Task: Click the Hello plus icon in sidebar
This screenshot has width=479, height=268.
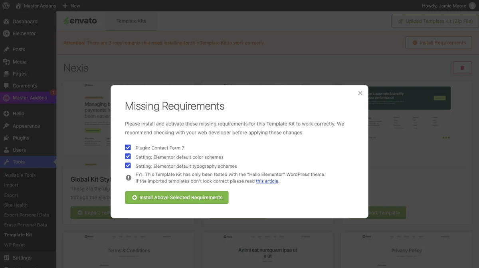Action: pos(6,113)
